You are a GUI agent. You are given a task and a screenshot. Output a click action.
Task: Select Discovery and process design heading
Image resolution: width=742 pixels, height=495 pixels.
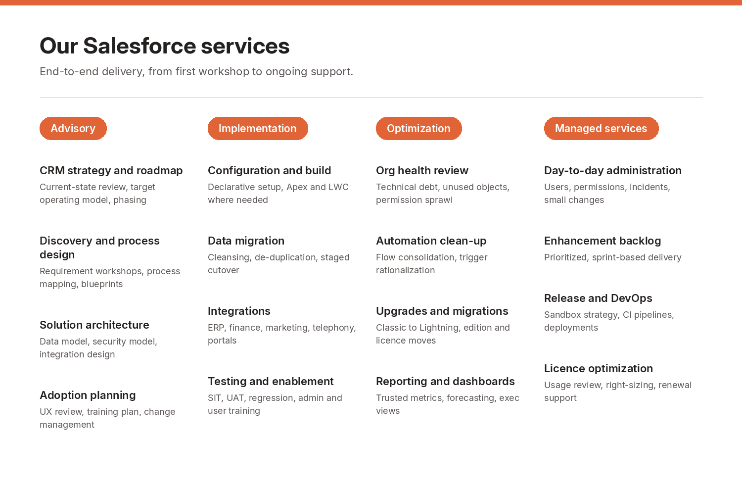(x=99, y=247)
